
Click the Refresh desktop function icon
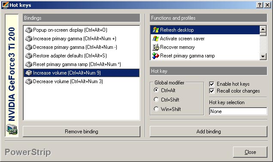(155, 30)
